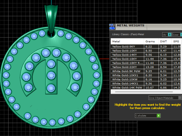Click the 9.35 grams value
Image resolution: width=182 pixels, height=136 pixels.
pyautogui.click(x=149, y=71)
